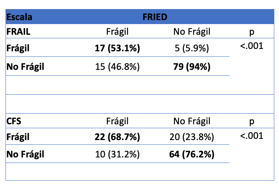
Task: Click the p-value <.001 in FRAIL section
Action: [x=251, y=46]
